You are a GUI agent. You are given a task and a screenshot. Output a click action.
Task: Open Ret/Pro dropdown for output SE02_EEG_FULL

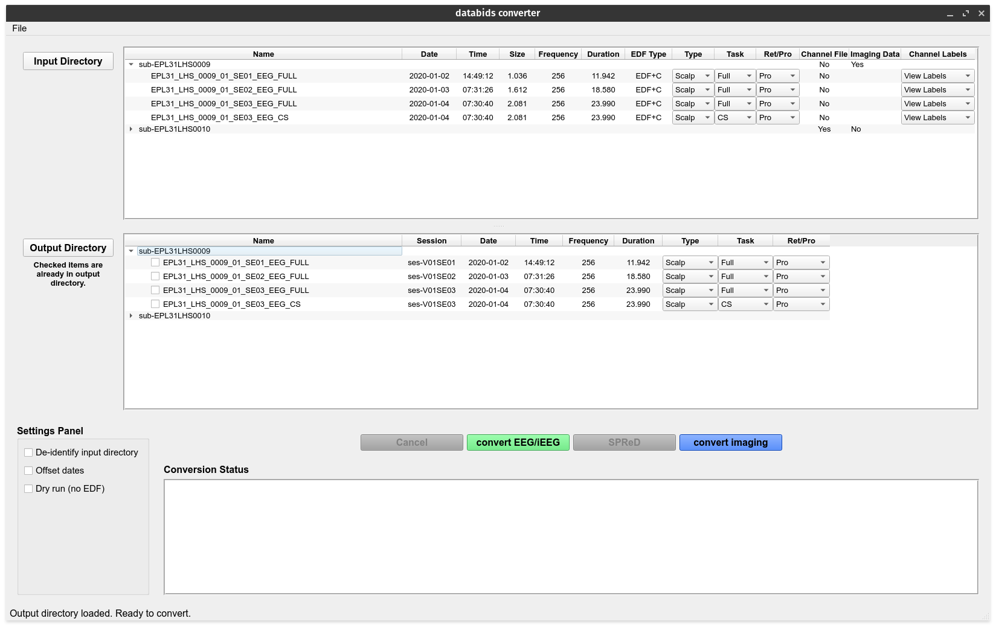click(x=801, y=277)
